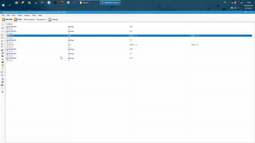The image size is (255, 143).
Task: Select the unselected MOUSE Click row
Action: click(x=129, y=44)
